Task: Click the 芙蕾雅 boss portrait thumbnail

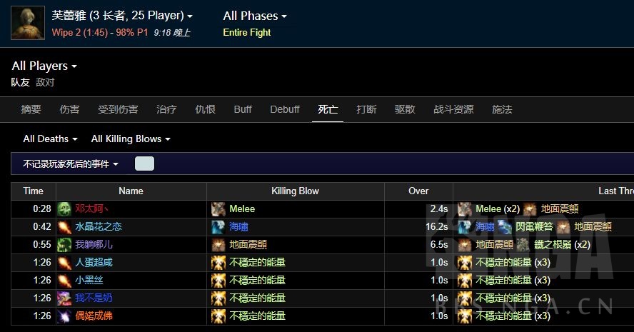Action: 28,23
